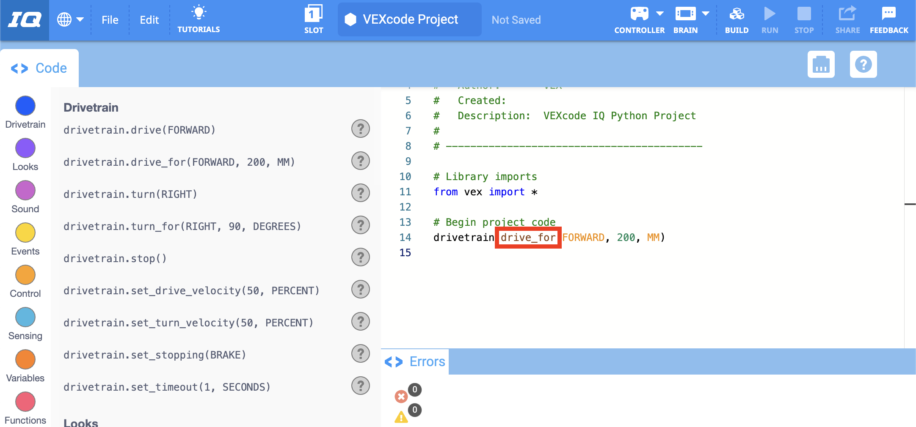Show help for drivetrain.turn_for command
916x427 pixels.
pos(360,225)
